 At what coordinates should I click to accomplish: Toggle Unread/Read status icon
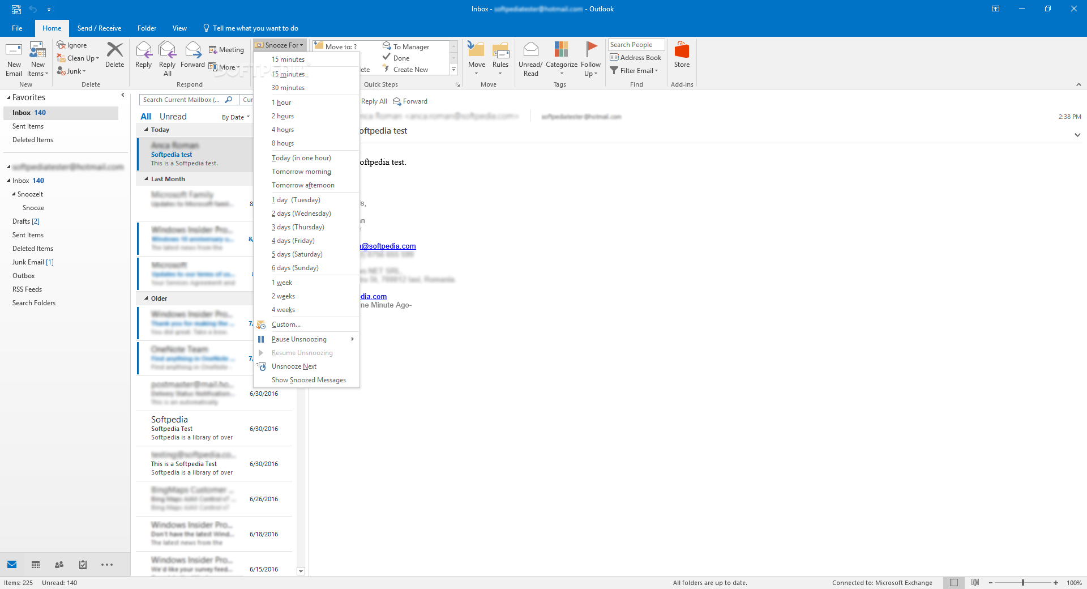[530, 50]
